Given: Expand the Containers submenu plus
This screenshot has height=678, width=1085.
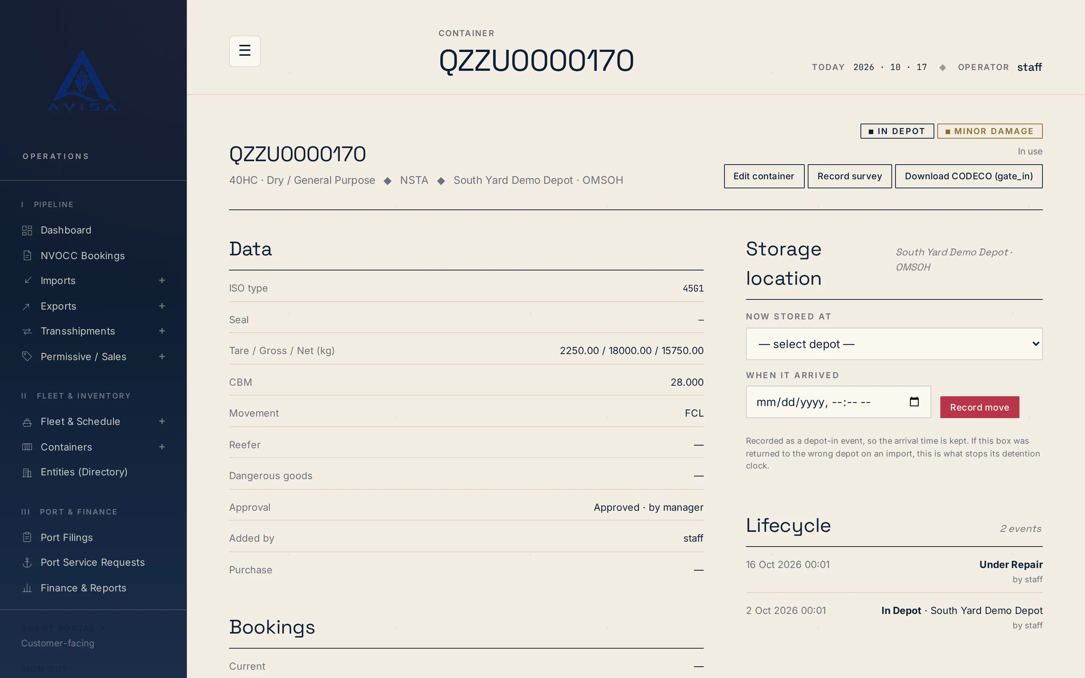Looking at the screenshot, I should point(162,447).
